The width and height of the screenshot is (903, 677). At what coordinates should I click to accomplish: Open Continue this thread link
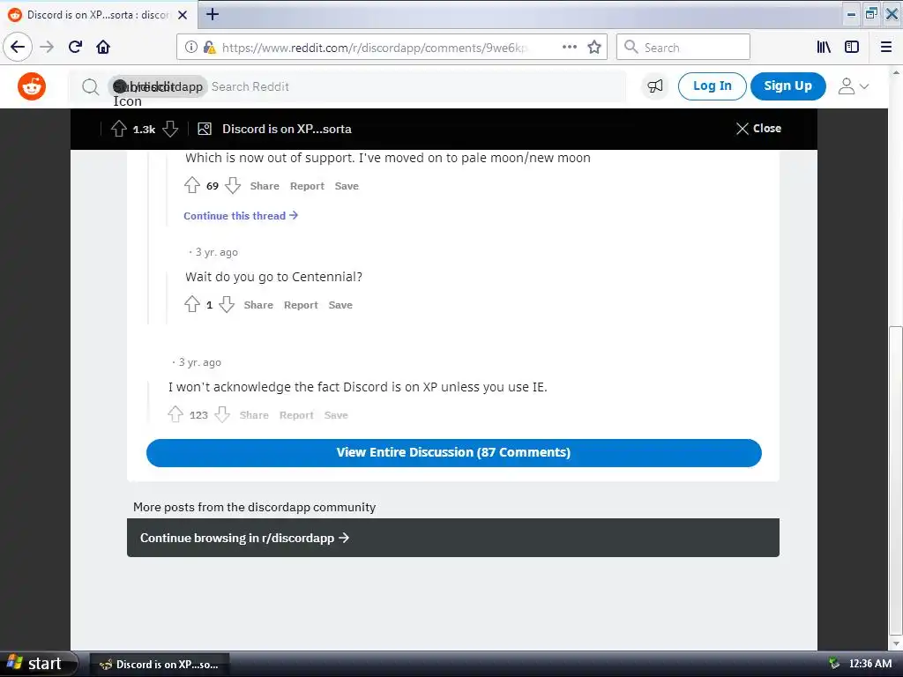[x=241, y=216]
